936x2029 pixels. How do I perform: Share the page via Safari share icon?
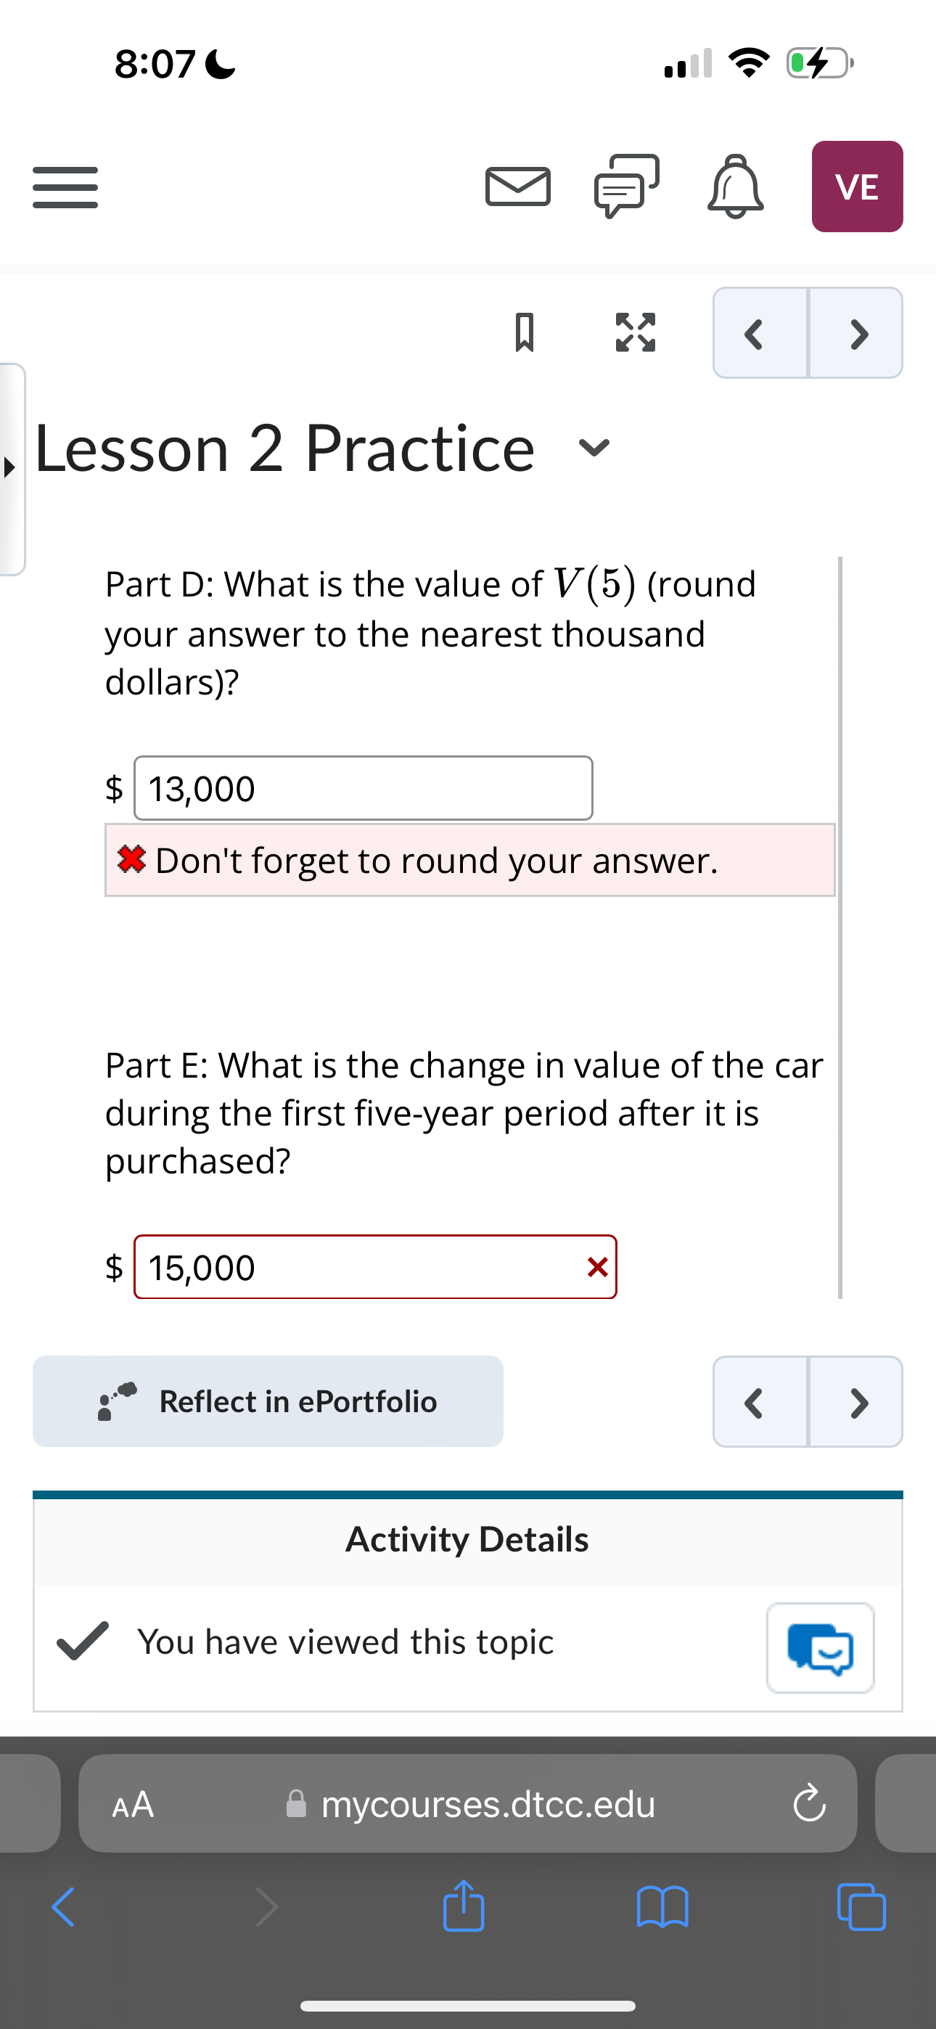(x=464, y=1906)
